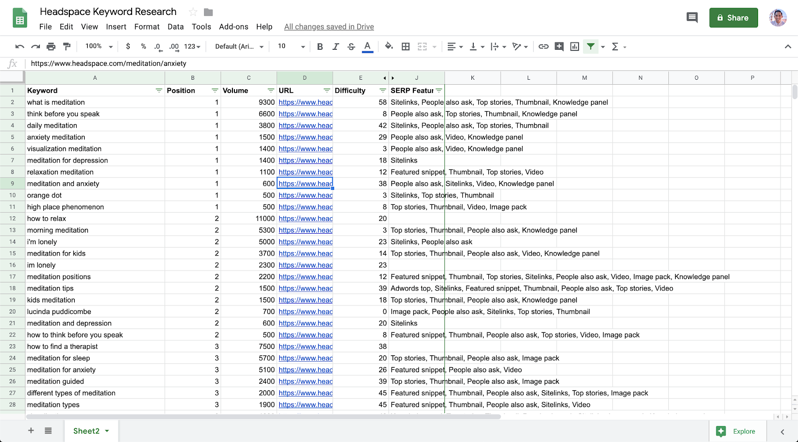Screen dimensions: 798x442
Task: Click the merge cells icon
Action: pyautogui.click(x=422, y=46)
